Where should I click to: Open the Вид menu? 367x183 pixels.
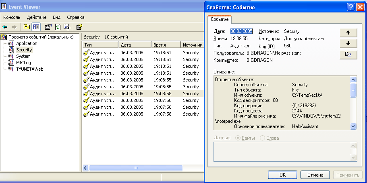pos(56,17)
